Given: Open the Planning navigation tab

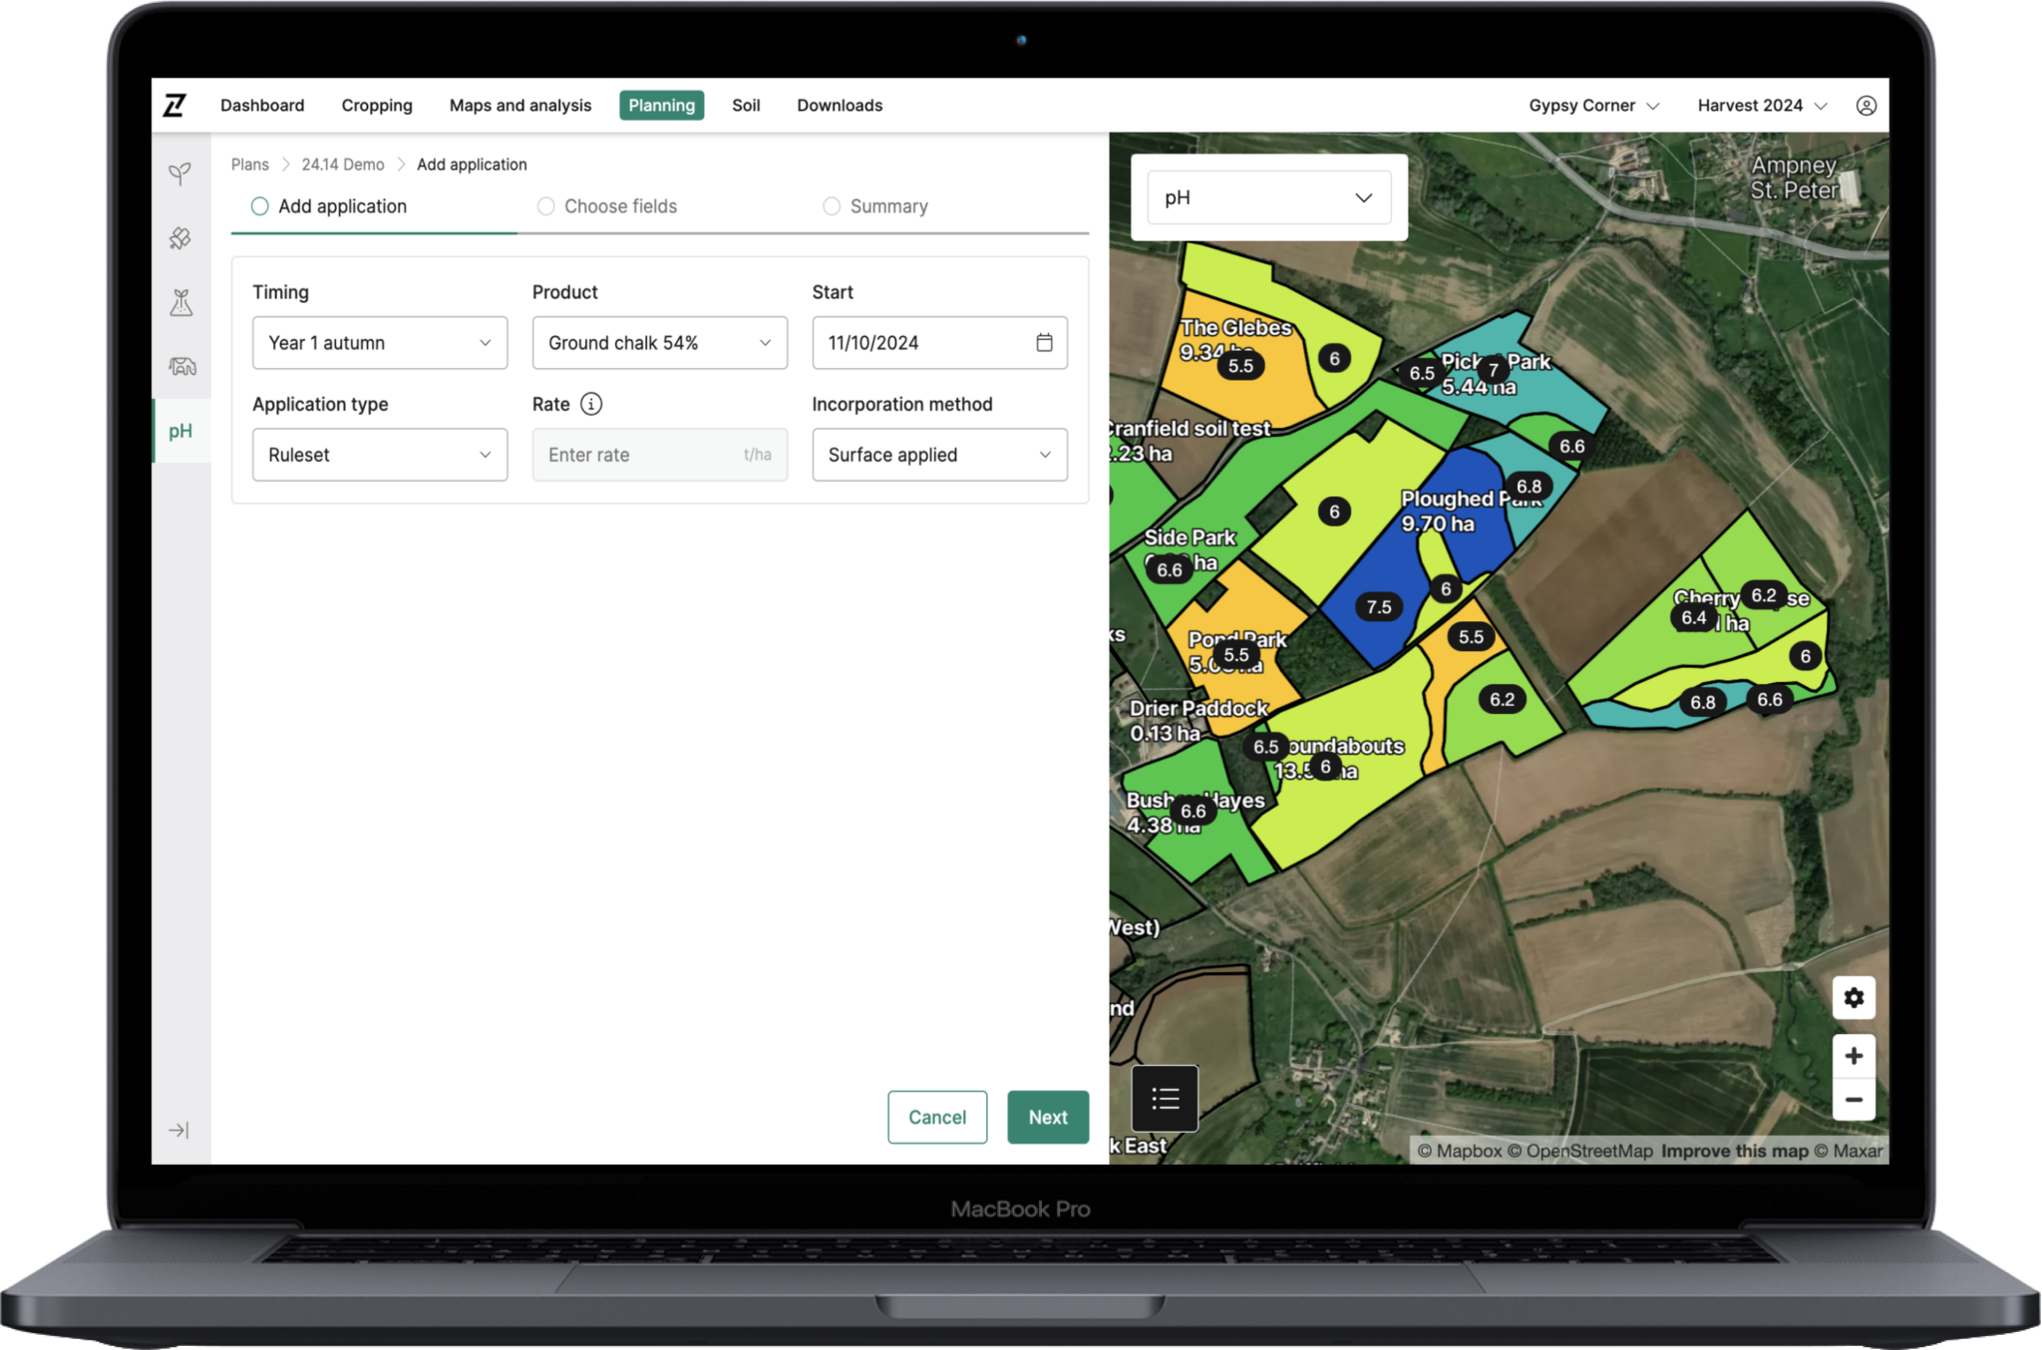Looking at the screenshot, I should point(661,105).
